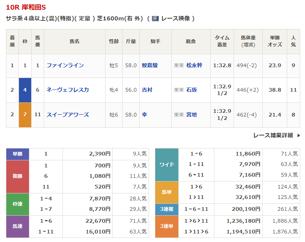Open horse ファインライン profile
Viewport: 305px width, 242px height.
(65, 65)
